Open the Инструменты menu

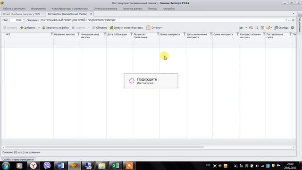pyautogui.click(x=38, y=8)
